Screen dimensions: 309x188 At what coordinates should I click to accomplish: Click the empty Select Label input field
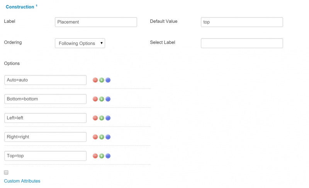(242, 43)
